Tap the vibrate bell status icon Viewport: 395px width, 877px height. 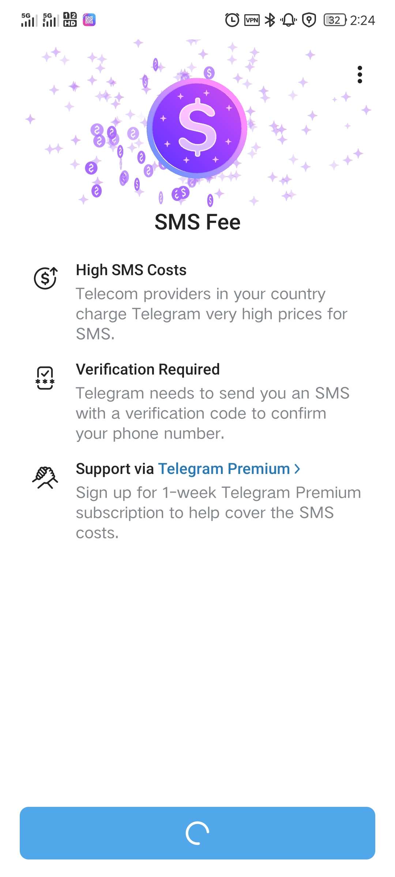(289, 20)
